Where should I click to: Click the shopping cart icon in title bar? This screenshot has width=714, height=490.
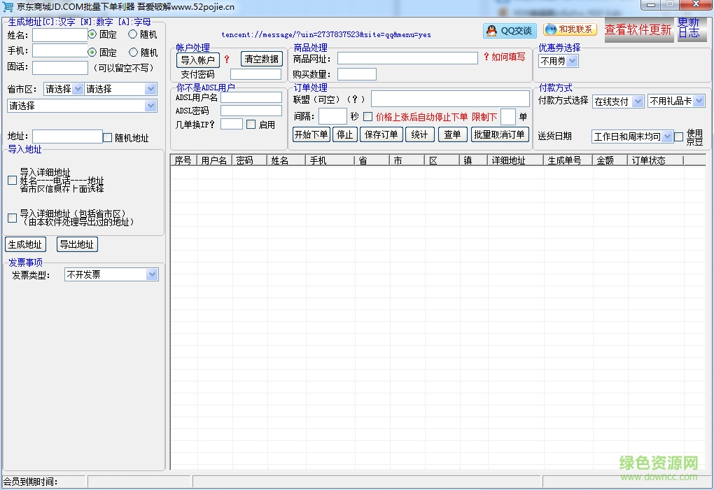pos(8,7)
